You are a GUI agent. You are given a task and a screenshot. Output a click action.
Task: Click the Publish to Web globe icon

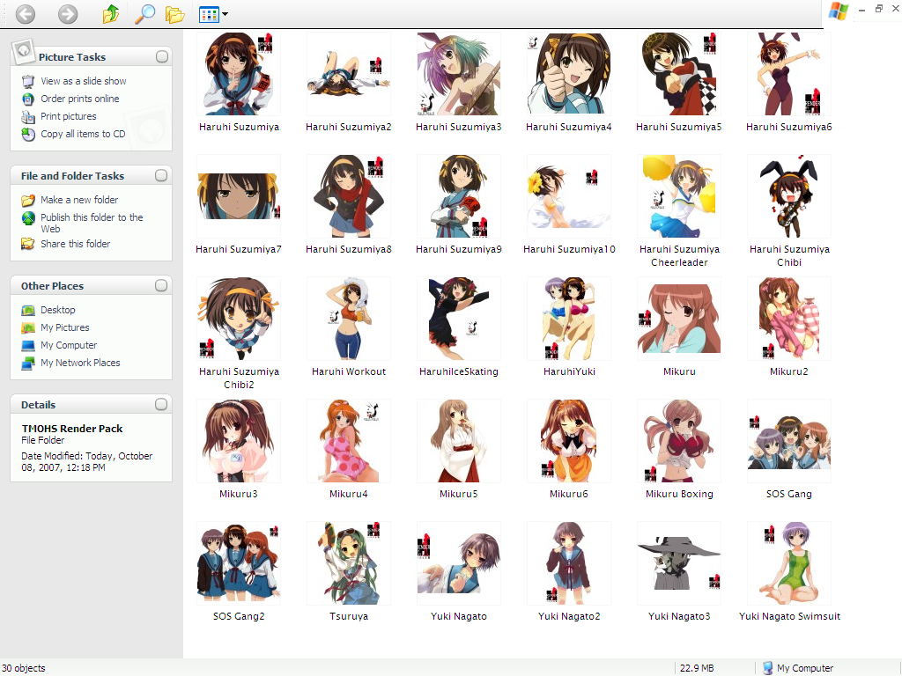click(27, 218)
